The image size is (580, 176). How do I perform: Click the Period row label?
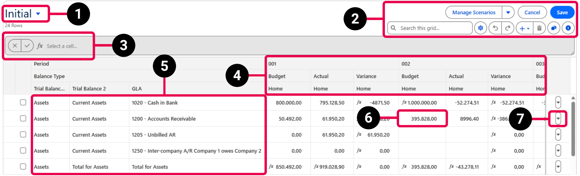[41, 64]
